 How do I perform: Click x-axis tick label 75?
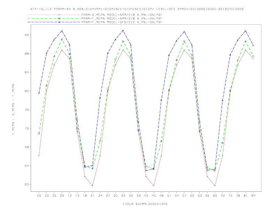click(x=230, y=196)
